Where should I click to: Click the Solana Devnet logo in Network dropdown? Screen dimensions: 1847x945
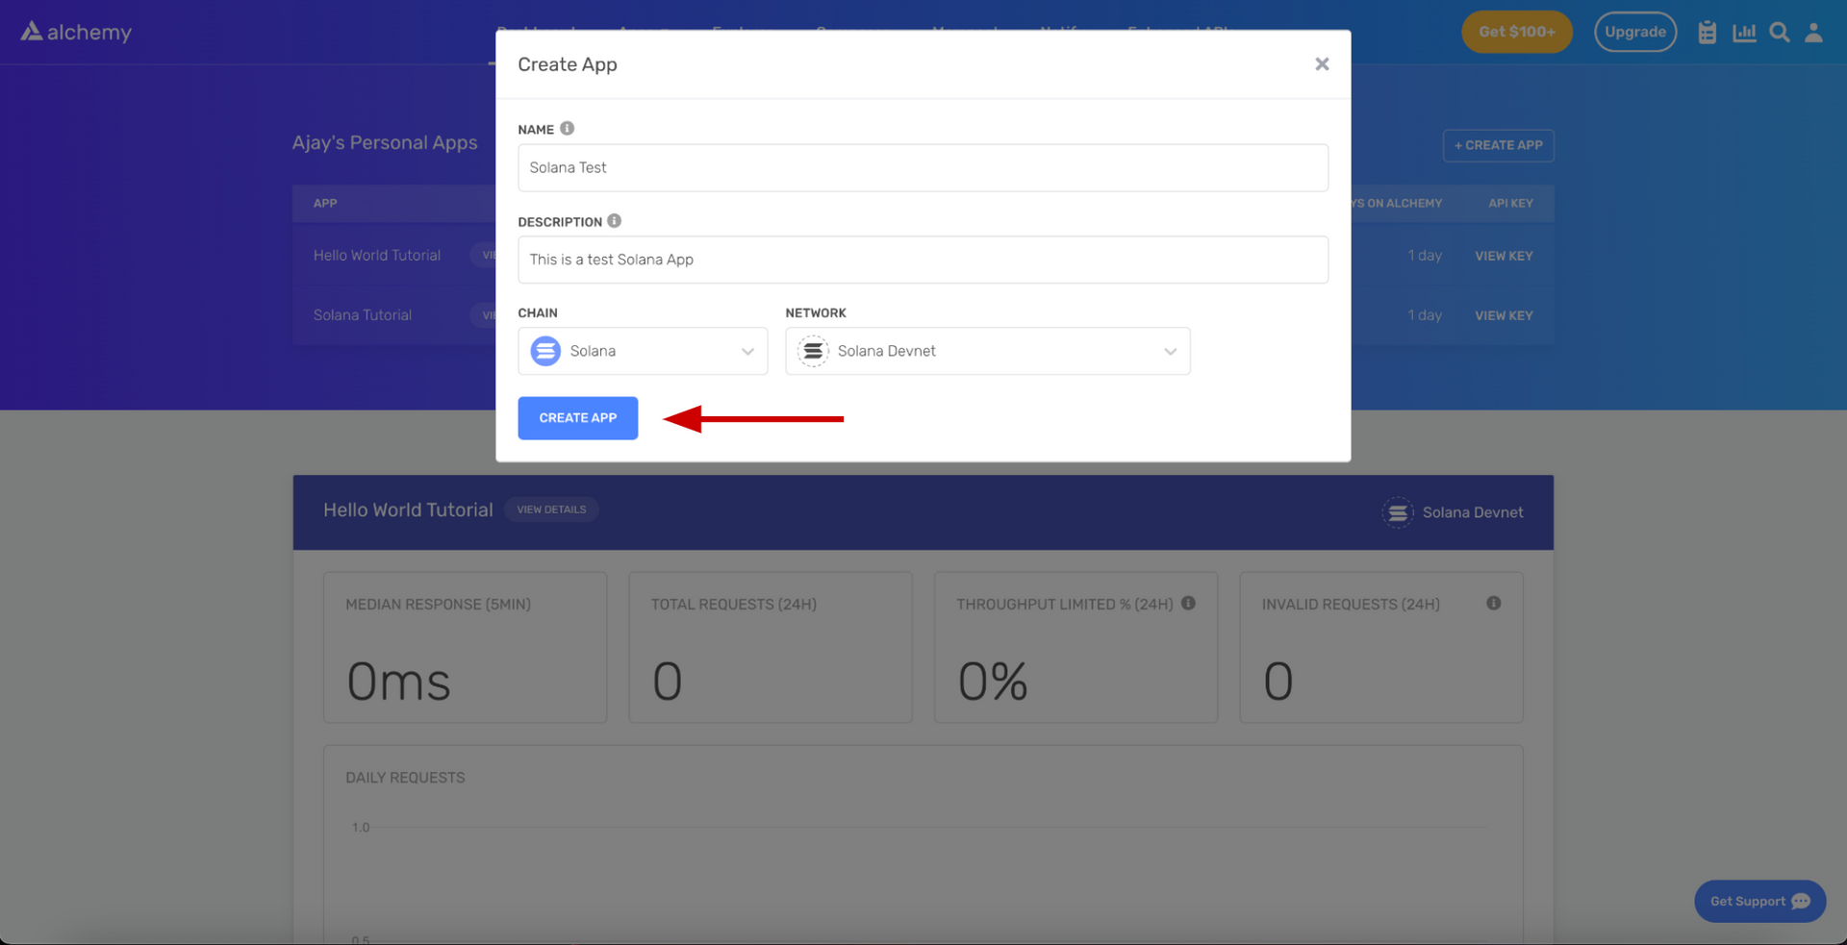[813, 351]
